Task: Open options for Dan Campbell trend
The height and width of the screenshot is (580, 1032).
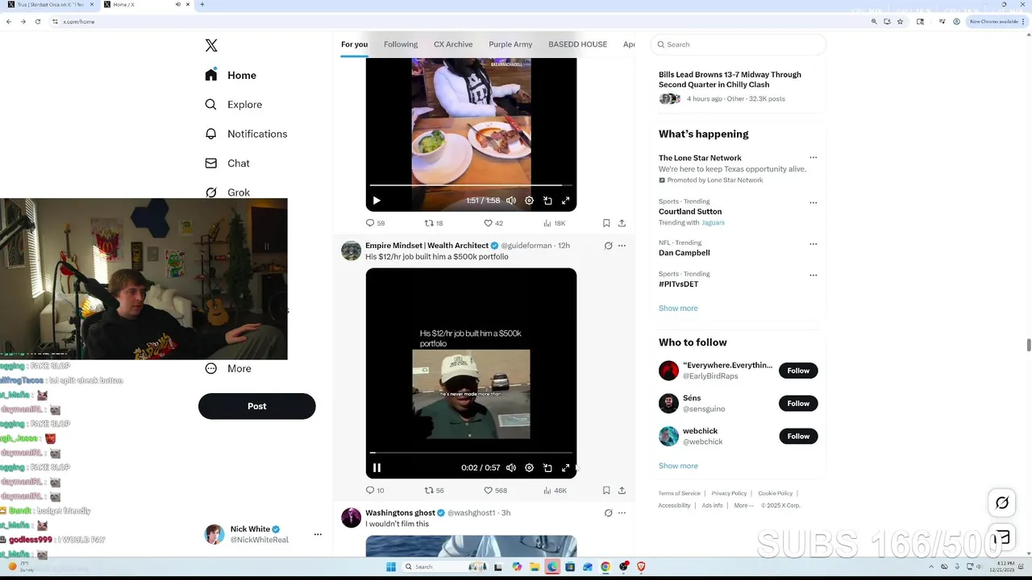Action: (x=813, y=244)
